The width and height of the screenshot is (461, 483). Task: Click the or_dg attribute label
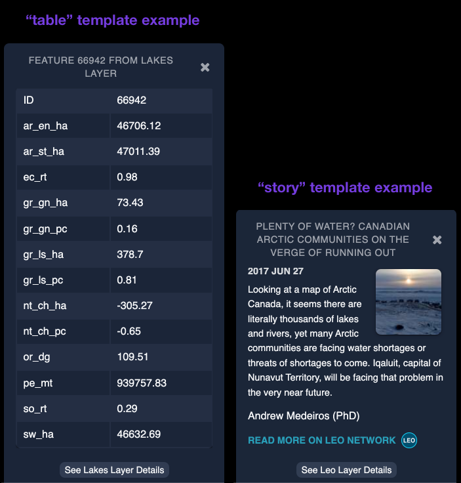(x=37, y=357)
